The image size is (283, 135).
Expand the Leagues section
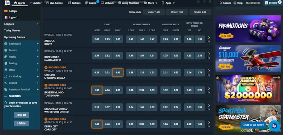click(21, 24)
